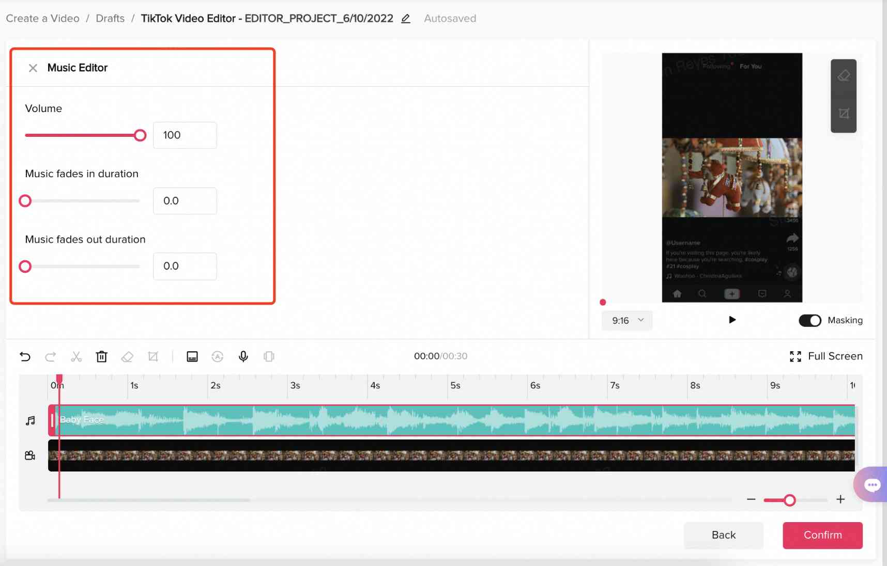This screenshot has height=566, width=887.
Task: Select the scissors split tool
Action: click(x=76, y=356)
